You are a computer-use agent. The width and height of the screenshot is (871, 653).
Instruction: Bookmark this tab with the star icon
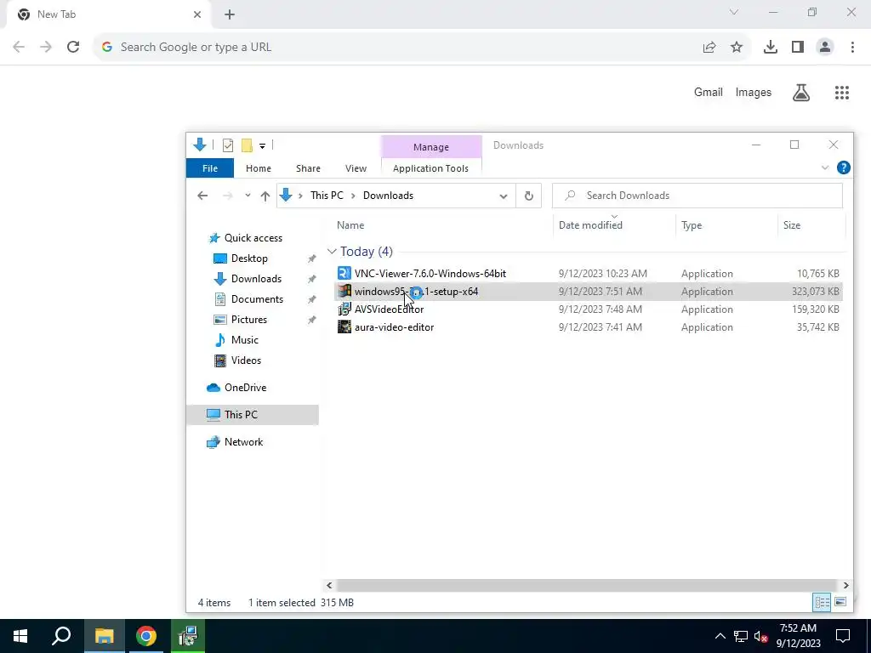737,48
